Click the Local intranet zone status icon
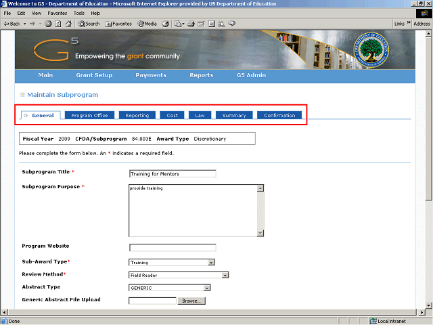Screen dimensions: 433x325 pyautogui.click(x=373, y=321)
